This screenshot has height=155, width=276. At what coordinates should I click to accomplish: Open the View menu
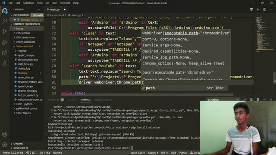tap(40, 3)
